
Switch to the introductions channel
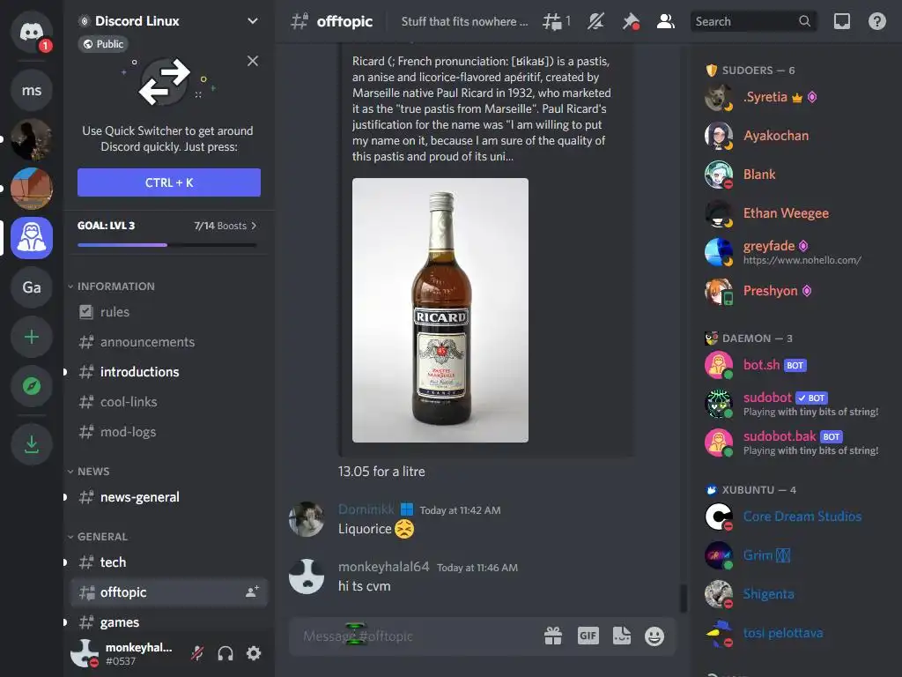(x=169, y=372)
